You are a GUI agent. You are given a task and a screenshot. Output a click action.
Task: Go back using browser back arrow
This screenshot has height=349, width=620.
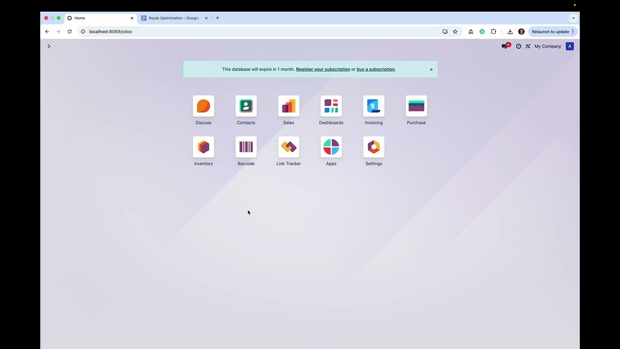[x=47, y=32]
